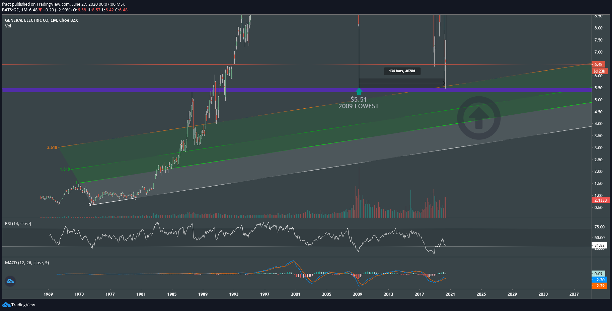Click the 2013 label on time axis
612x311 pixels.
coord(388,294)
